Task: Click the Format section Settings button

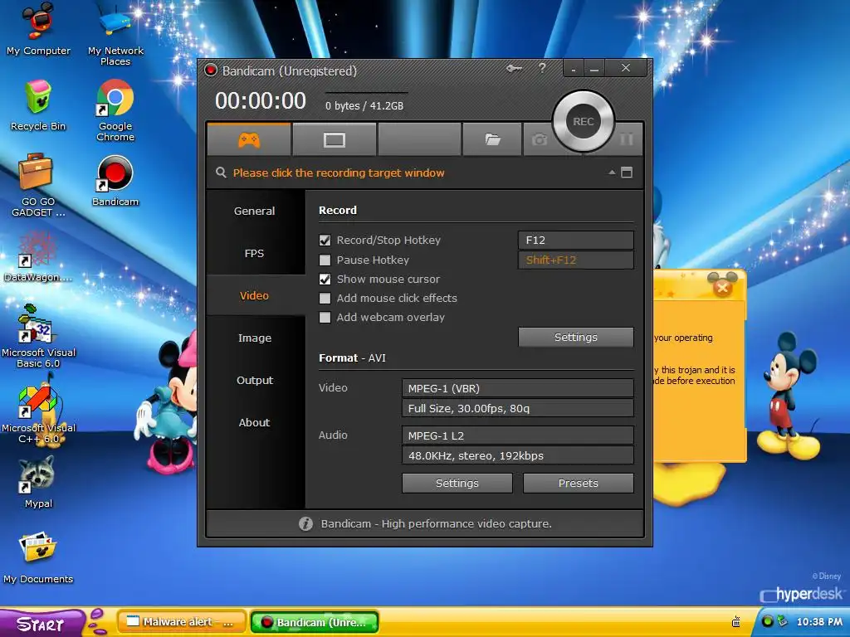Action: click(457, 484)
